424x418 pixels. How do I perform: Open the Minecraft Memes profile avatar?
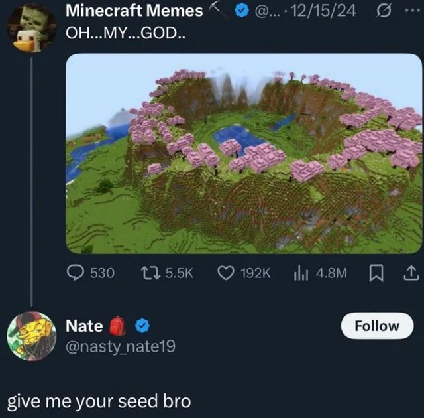[x=30, y=28]
